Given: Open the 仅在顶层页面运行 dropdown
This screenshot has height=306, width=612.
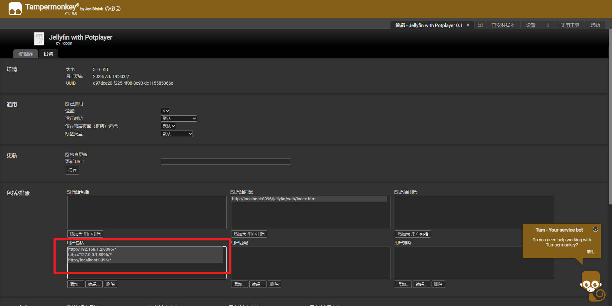Looking at the screenshot, I should [168, 126].
